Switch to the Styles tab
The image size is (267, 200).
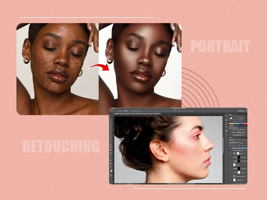pos(237,126)
